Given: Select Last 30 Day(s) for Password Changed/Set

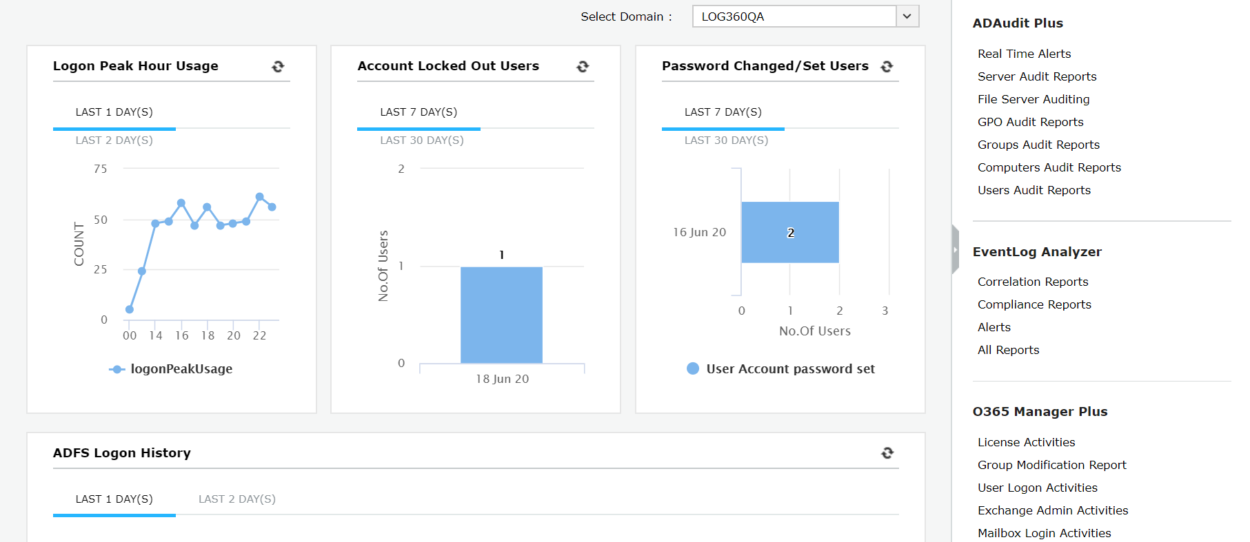Looking at the screenshot, I should point(726,140).
